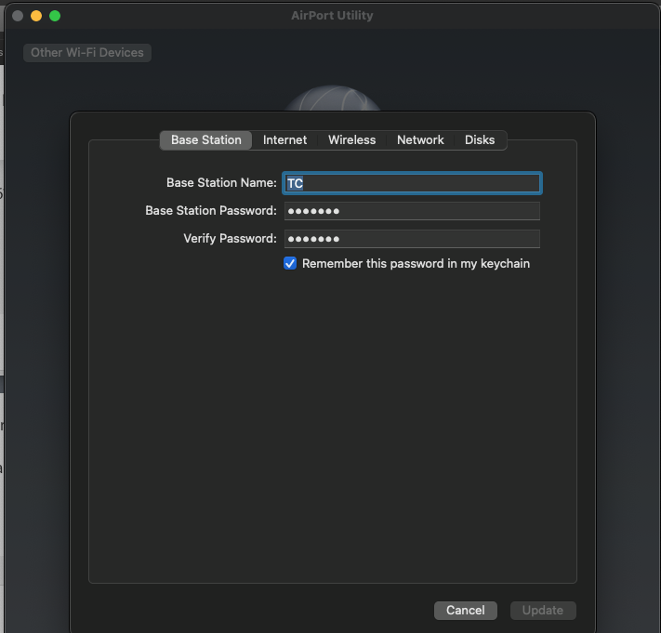Switch to the Base Station tab
This screenshot has width=661, height=633.
tap(205, 140)
